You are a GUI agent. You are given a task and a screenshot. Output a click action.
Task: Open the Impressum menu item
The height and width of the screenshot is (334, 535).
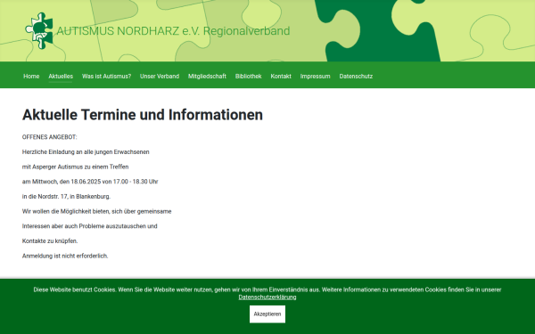point(316,77)
